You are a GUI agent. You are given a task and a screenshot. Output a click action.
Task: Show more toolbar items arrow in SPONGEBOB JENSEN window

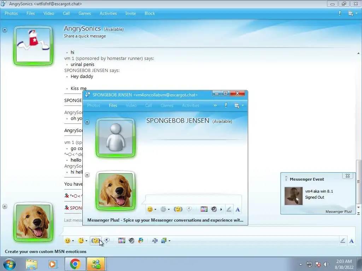coord(221,210)
